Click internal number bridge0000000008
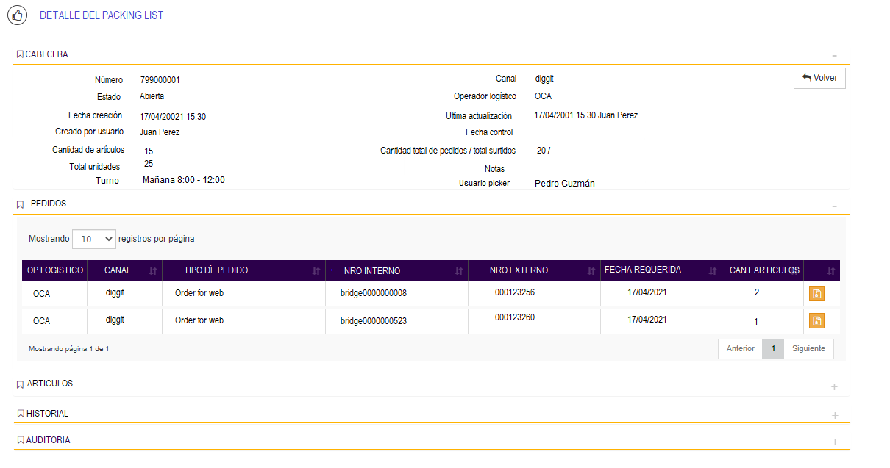Screen dimensions: 890x468 tap(374, 293)
